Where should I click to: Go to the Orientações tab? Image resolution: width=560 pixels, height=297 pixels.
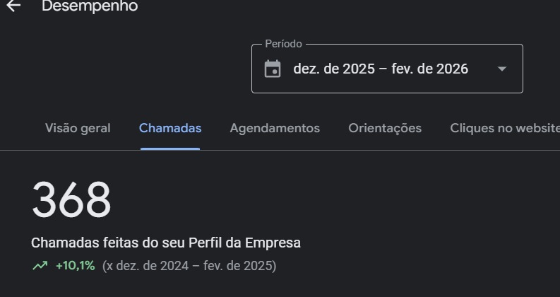point(385,128)
